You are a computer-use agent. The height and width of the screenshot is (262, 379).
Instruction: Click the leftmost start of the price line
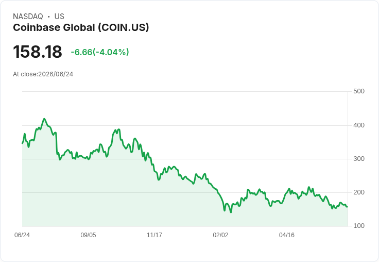(x=23, y=143)
